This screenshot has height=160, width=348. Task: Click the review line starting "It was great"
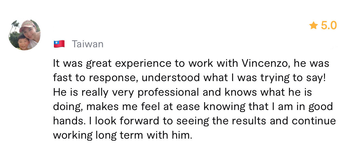[x=191, y=64]
